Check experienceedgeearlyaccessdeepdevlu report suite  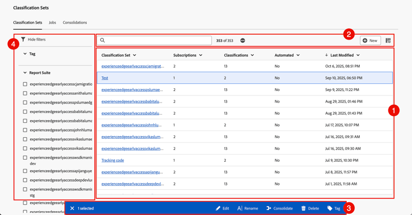25,180
